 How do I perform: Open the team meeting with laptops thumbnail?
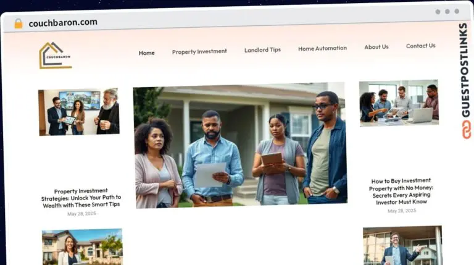click(399, 103)
